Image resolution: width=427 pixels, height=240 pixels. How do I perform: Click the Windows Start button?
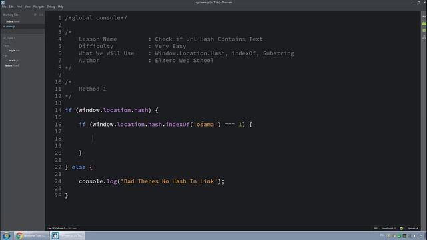coord(6,235)
